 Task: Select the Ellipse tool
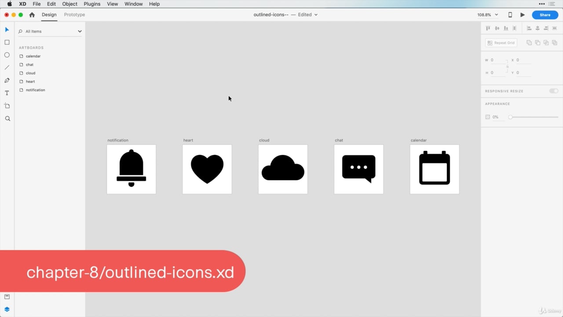tap(7, 55)
